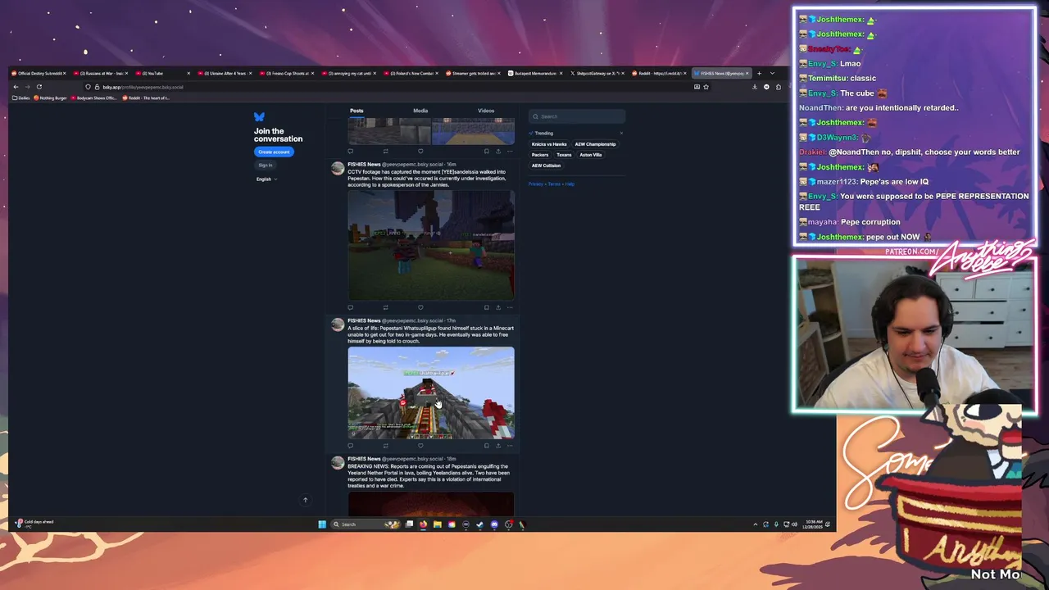Reply to the CCTV footage post
Screen dimensions: 1049x590
coord(351,307)
